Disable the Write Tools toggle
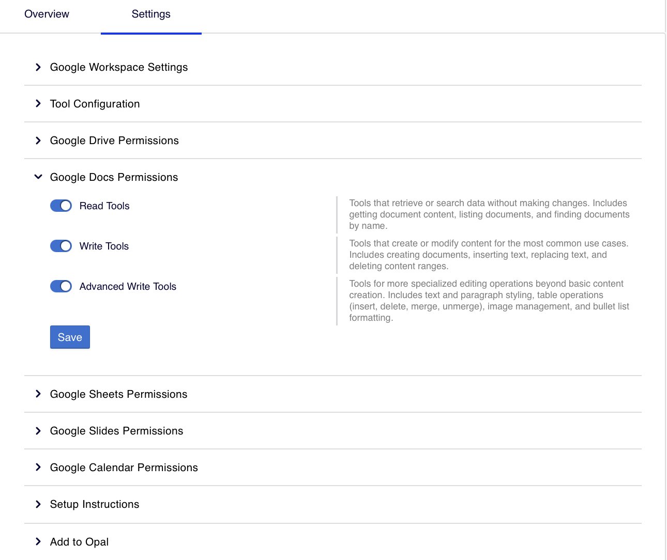The width and height of the screenshot is (667, 560). coord(61,246)
